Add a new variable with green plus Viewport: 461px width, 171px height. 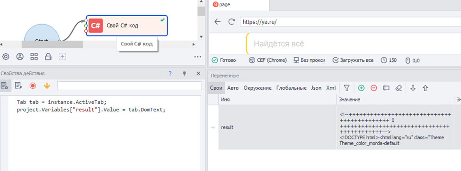coord(361,88)
